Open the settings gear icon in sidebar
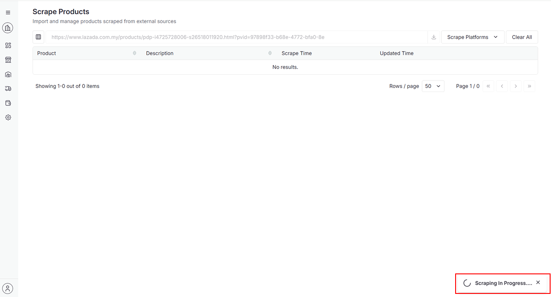The width and height of the screenshot is (551, 297). point(8,118)
